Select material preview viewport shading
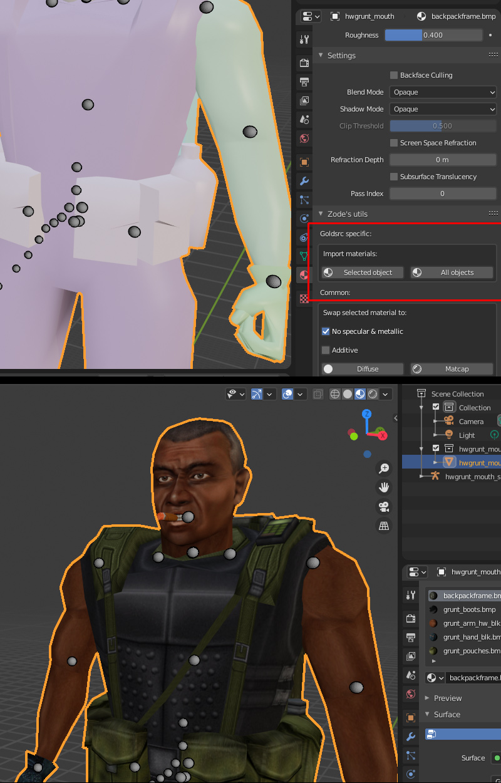 (360, 394)
